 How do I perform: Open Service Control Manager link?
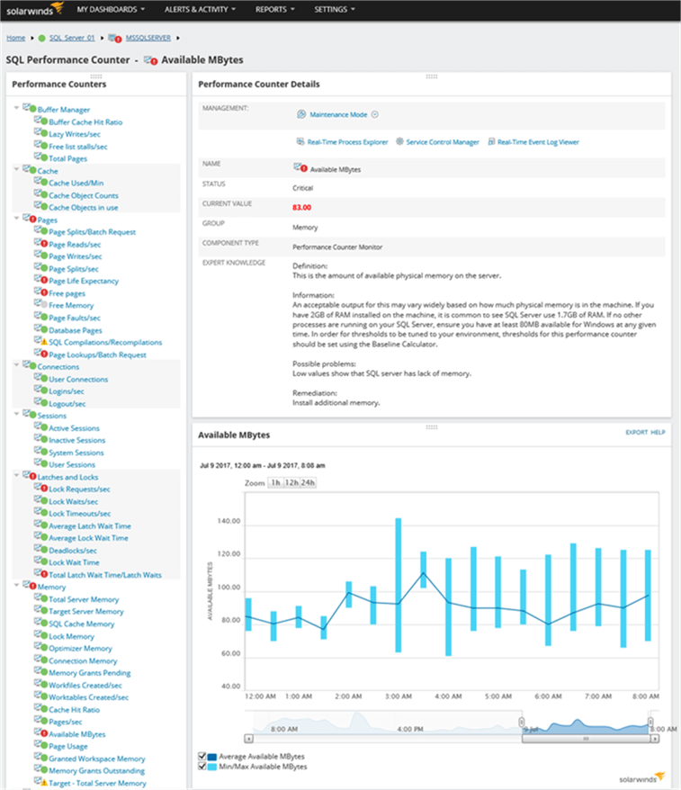[443, 142]
